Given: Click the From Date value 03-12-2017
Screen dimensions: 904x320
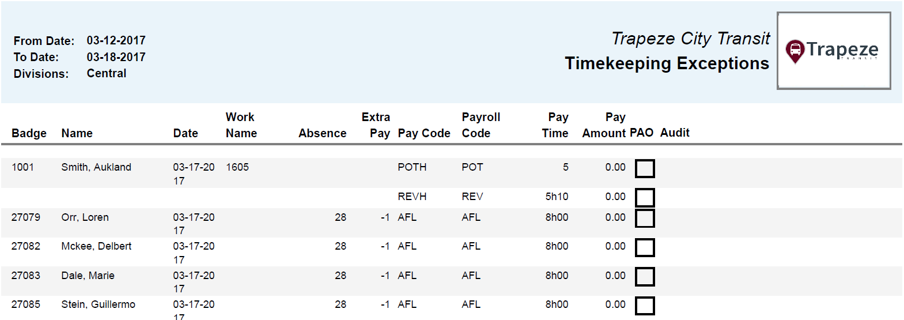Looking at the screenshot, I should [116, 40].
